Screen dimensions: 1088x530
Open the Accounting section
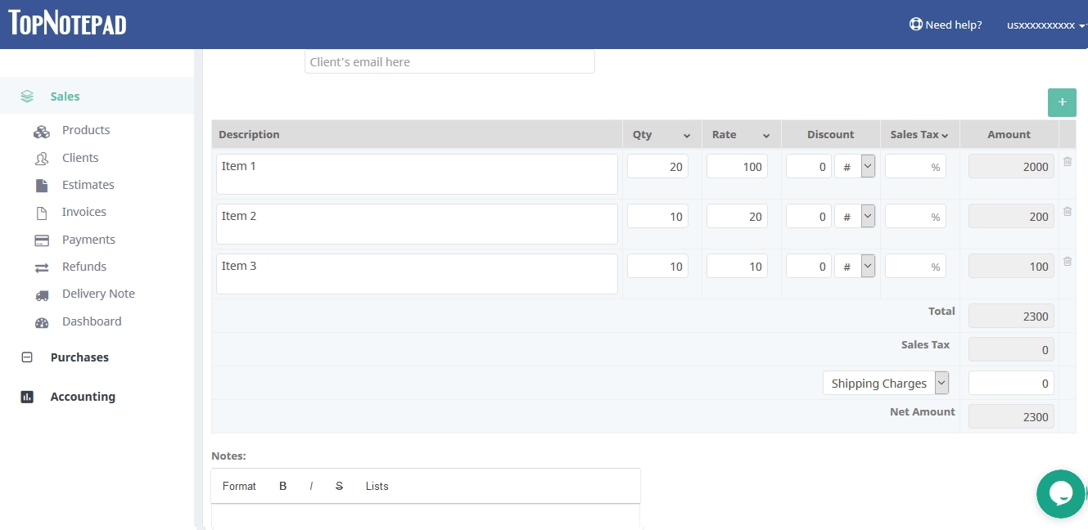tap(83, 397)
